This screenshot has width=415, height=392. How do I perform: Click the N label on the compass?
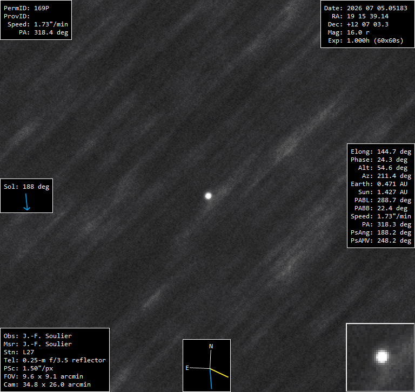[x=211, y=346]
